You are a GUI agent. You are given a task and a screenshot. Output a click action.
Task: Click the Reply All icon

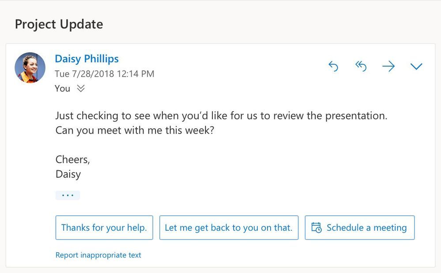[x=361, y=66]
